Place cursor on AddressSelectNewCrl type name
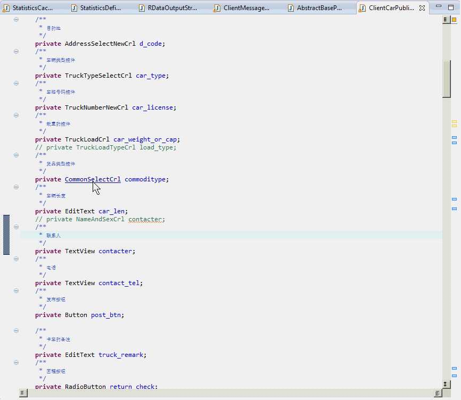This screenshot has width=461, height=400. (x=100, y=44)
